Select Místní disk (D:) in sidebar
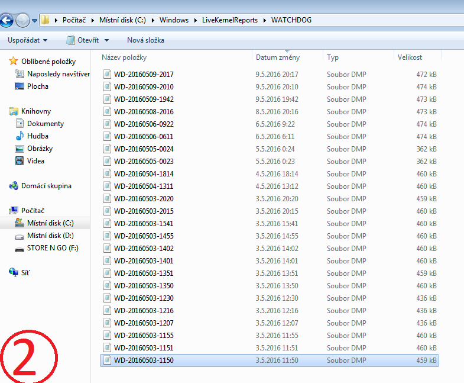 (50, 236)
